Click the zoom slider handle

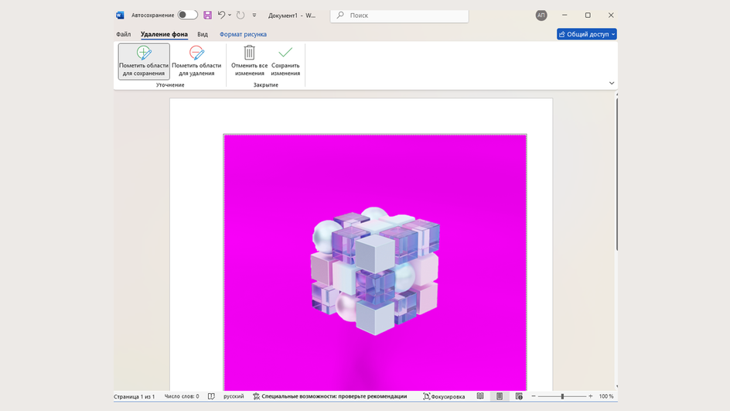point(562,396)
